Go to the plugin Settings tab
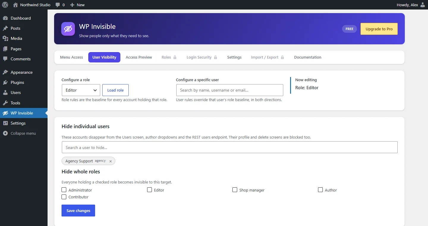The image size is (428, 226). tap(234, 57)
